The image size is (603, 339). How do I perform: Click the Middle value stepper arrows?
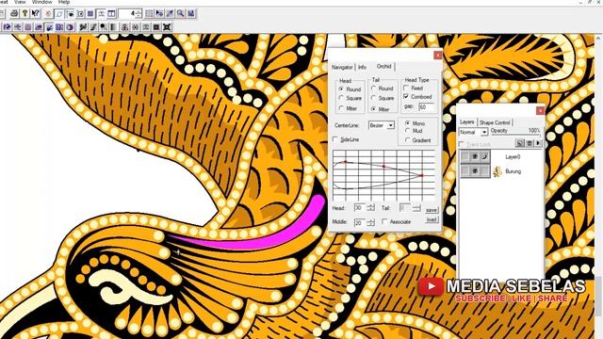point(370,222)
